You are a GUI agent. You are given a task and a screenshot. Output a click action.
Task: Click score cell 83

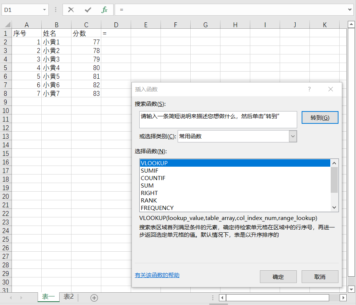[86, 93]
